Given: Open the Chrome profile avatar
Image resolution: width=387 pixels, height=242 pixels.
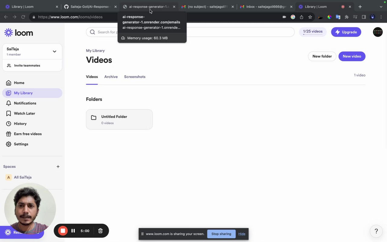Looking at the screenshot, I should tap(372, 17).
